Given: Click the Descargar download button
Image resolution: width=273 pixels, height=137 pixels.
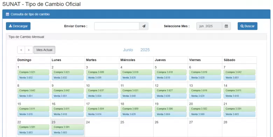Looking at the screenshot, I should tap(18, 26).
